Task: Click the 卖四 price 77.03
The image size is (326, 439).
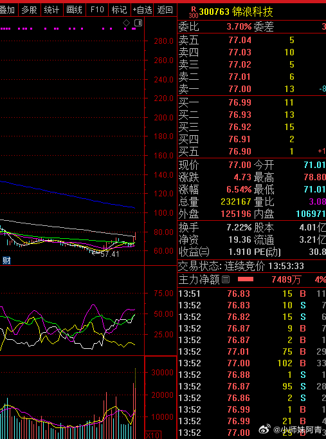Action: (240, 52)
